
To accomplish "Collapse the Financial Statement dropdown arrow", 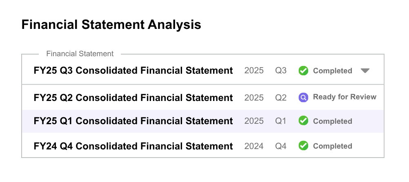I will pos(365,70).
